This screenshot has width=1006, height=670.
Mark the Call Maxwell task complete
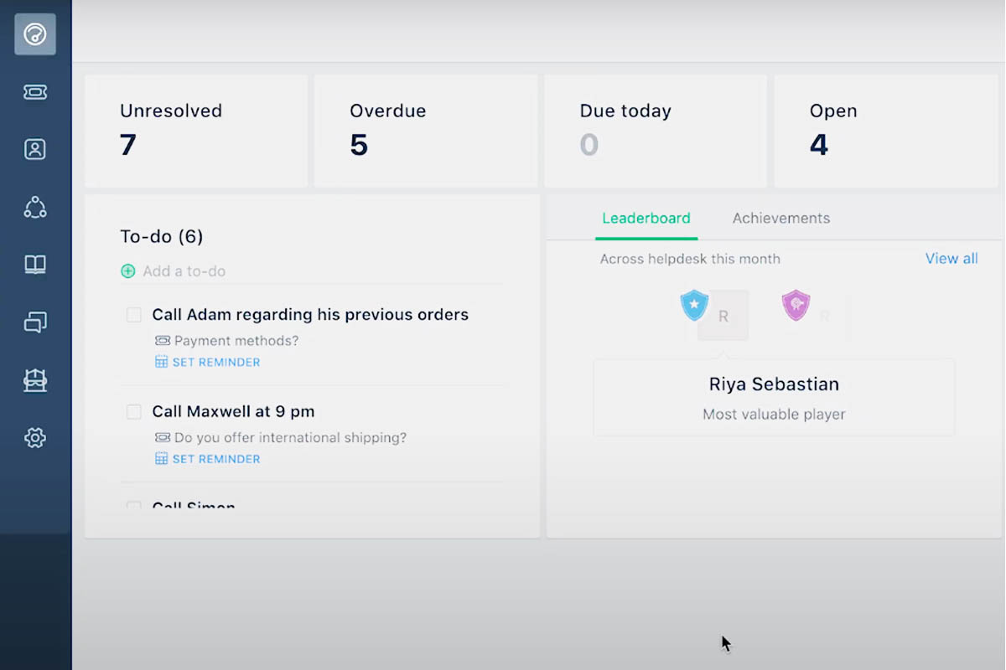click(133, 411)
